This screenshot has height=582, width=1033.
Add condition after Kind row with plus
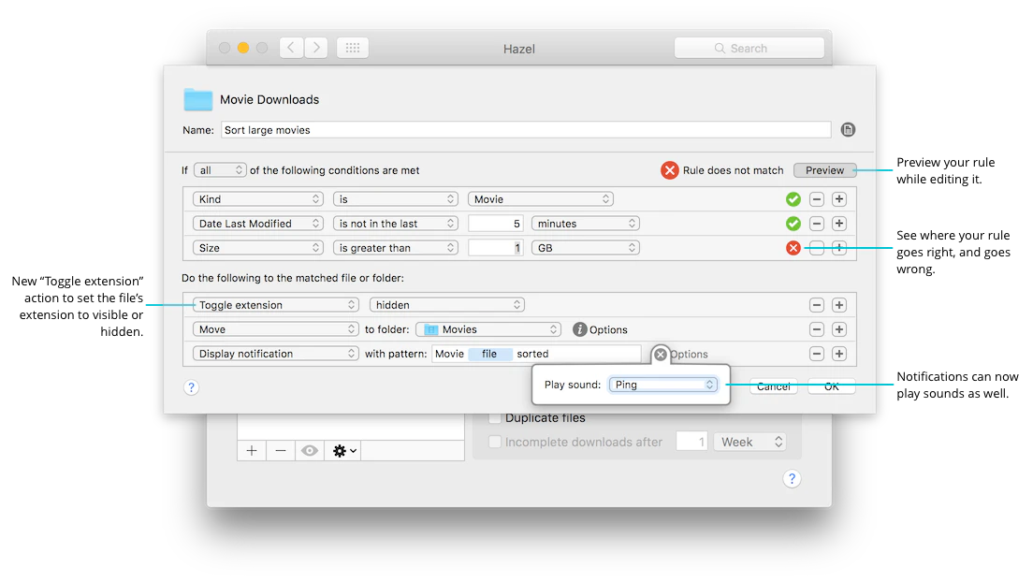click(x=838, y=199)
